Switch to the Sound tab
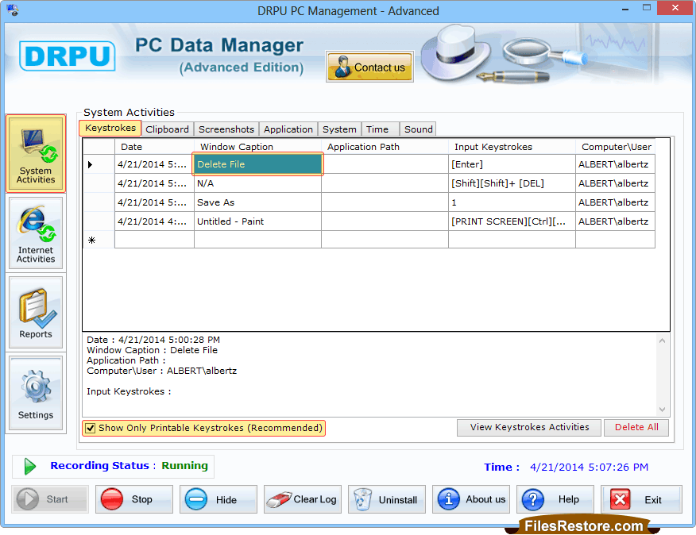 (418, 129)
